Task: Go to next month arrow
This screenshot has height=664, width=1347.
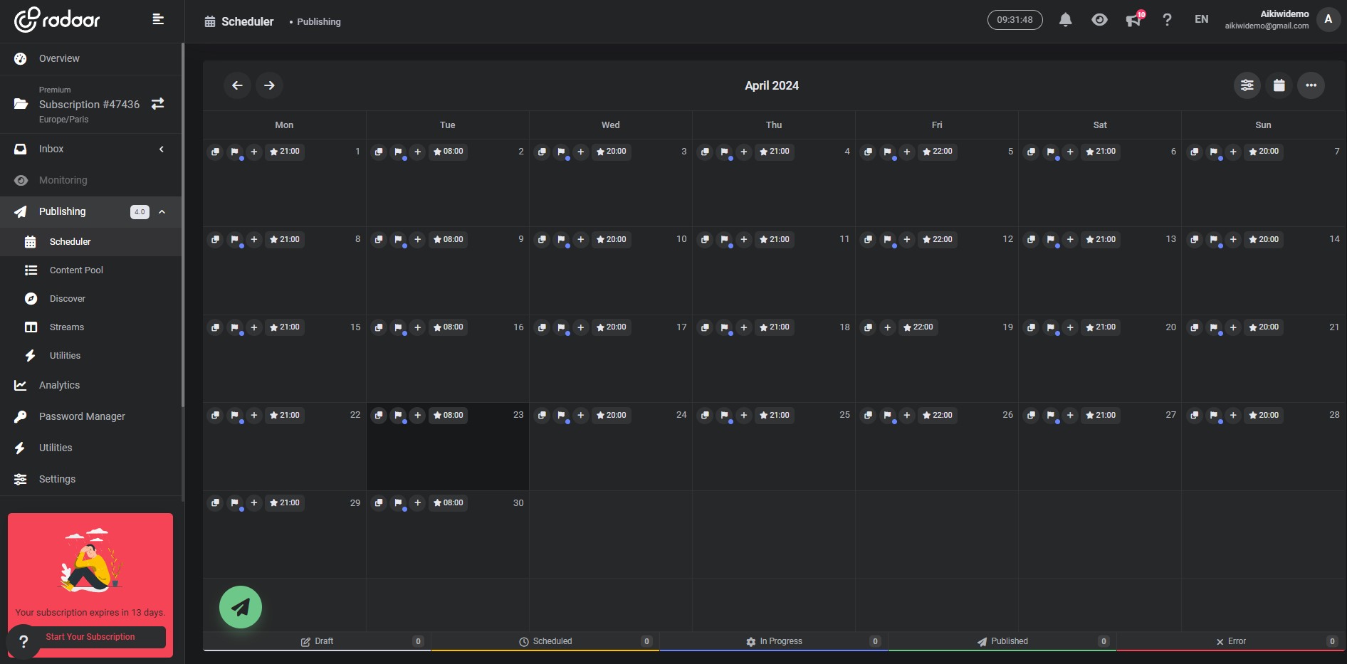Action: point(269,85)
